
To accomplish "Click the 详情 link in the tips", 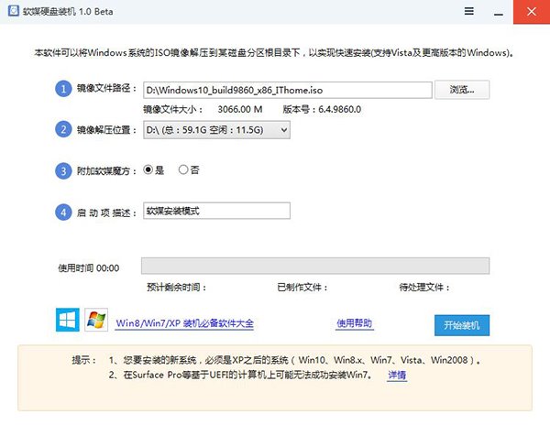I will tap(397, 376).
